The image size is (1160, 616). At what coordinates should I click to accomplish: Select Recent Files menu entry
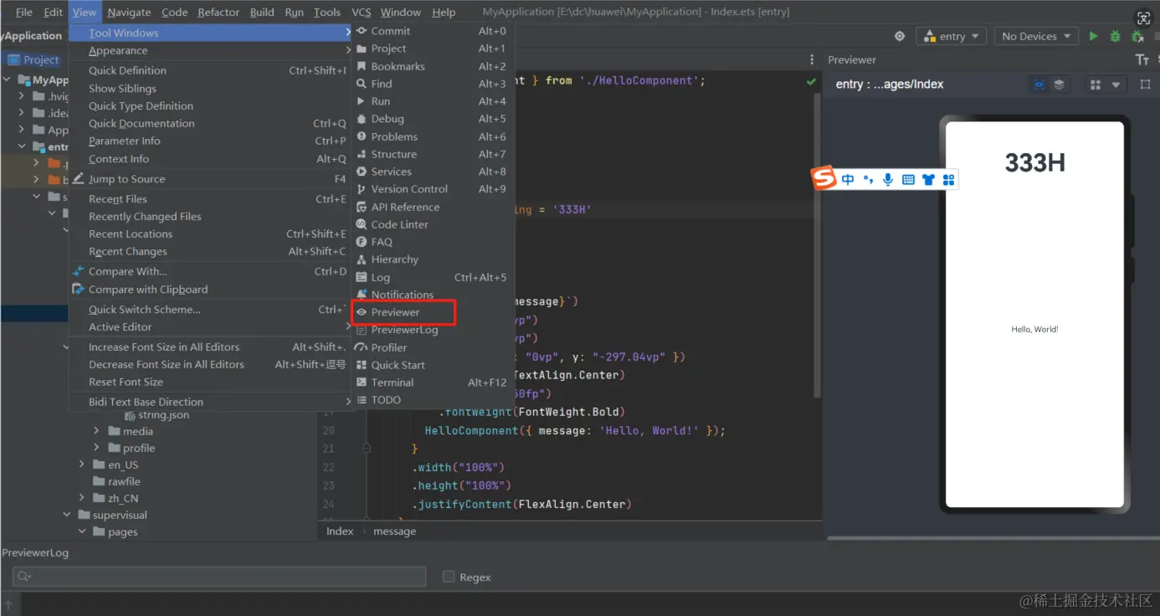tap(211, 199)
